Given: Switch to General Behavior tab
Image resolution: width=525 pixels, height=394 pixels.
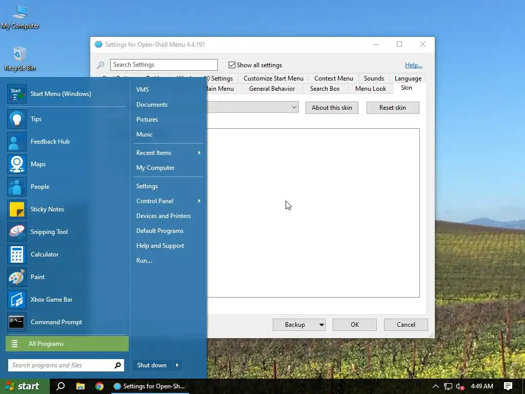Looking at the screenshot, I should coord(272,88).
